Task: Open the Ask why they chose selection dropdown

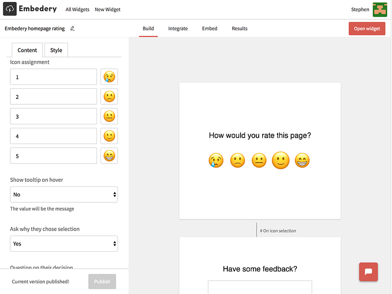Action: [x=64, y=244]
